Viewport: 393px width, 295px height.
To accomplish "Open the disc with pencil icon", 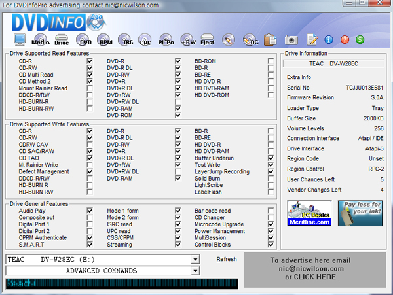I will (x=229, y=40).
